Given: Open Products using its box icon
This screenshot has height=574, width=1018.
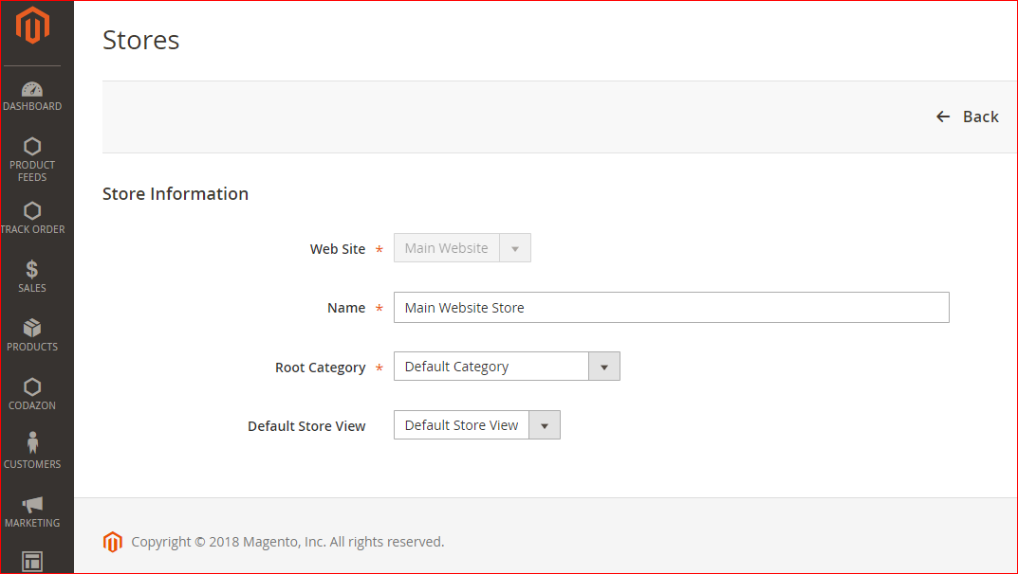Looking at the screenshot, I should 32,329.
